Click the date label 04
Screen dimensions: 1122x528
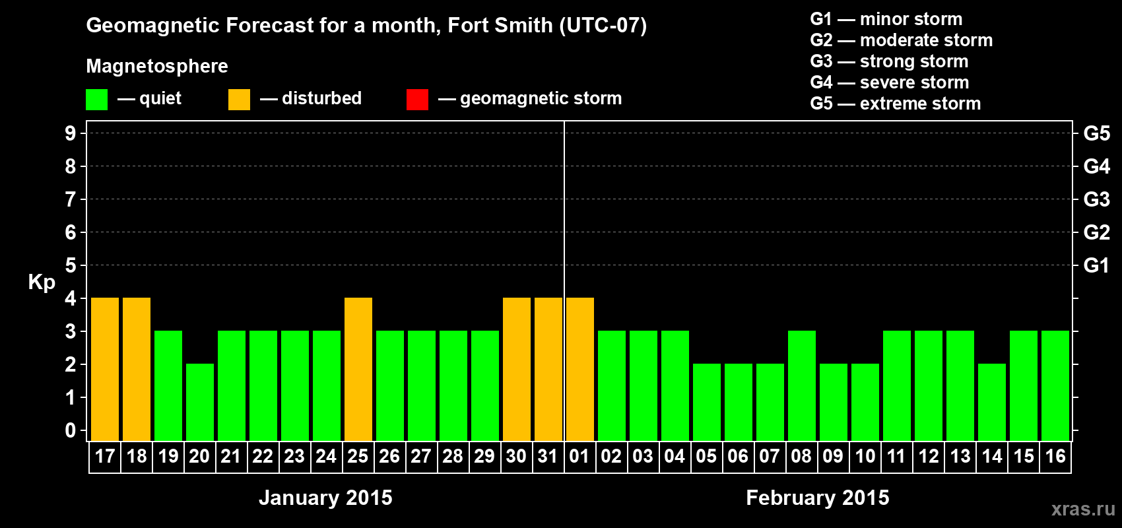click(x=675, y=457)
